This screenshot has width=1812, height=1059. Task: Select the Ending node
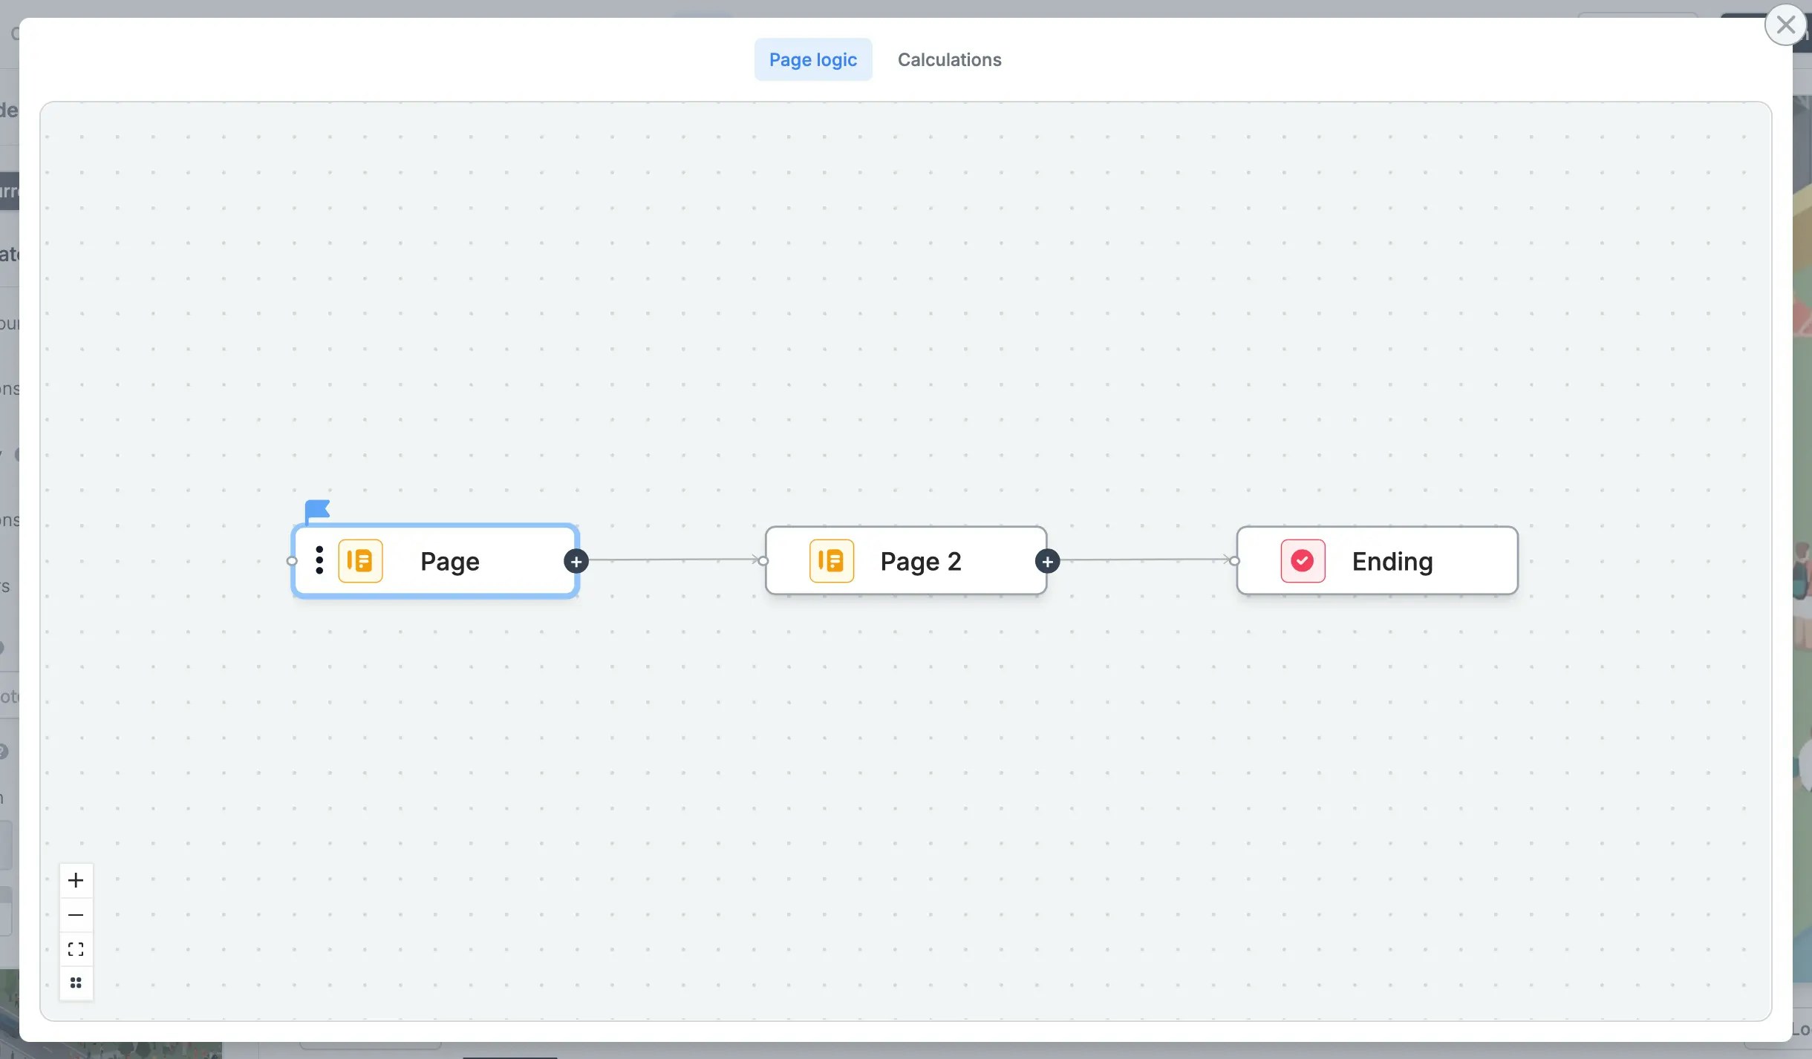(x=1391, y=561)
